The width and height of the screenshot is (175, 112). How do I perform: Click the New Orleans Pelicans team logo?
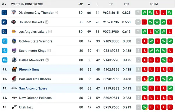14,98
